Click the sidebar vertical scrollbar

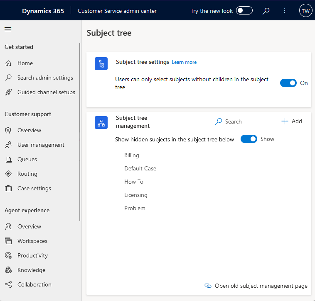[x=80, y=132]
